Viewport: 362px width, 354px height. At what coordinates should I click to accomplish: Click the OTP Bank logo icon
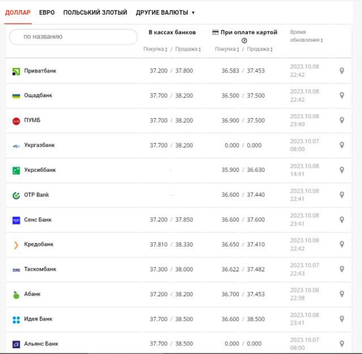tap(16, 195)
